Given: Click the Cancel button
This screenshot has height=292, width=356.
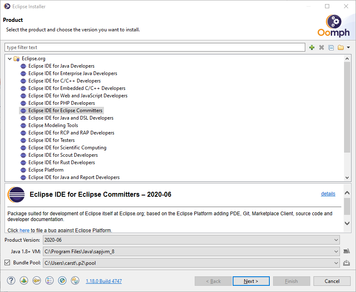Looking at the screenshot, I should coord(332,281).
